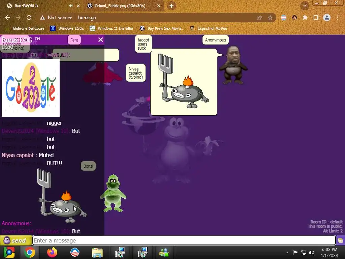Toggle the browser side panel
The image size is (345, 259).
click(316, 18)
